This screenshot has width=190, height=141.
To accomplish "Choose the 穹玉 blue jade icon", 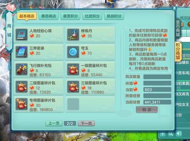I will (x=73, y=52).
